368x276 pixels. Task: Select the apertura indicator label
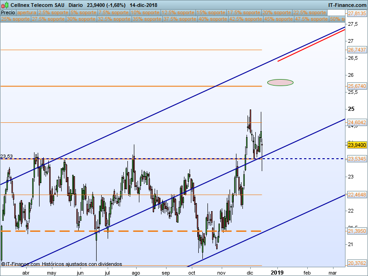27,12
